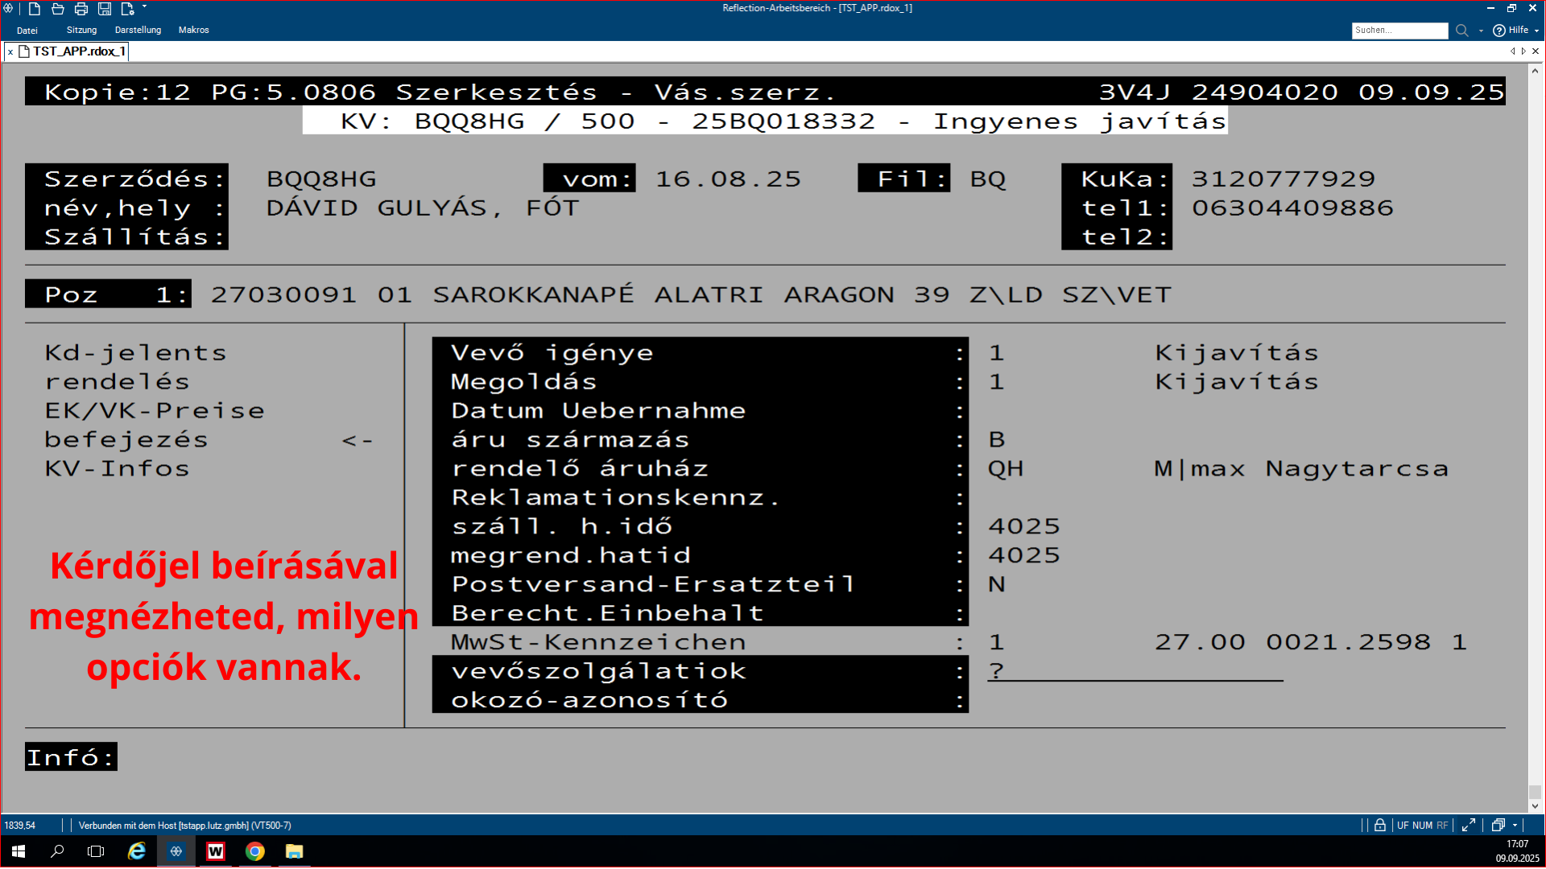Click the Save diskette toolbar icon
1546x869 pixels.
tap(105, 9)
